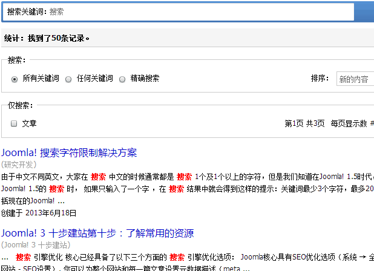Click the 搜索: fieldset legend
Viewport: 374px width, 271px height.
pos(16,60)
